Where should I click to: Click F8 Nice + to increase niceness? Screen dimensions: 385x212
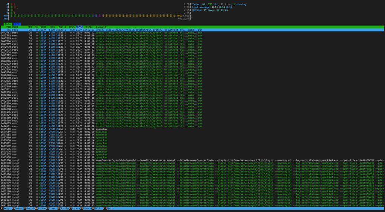coord(87,208)
